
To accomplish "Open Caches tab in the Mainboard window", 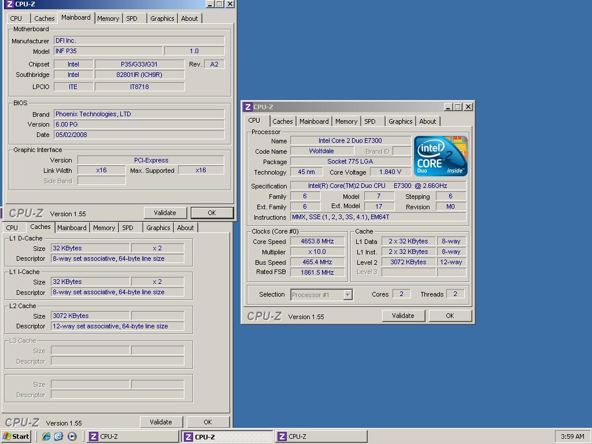I will [x=44, y=18].
